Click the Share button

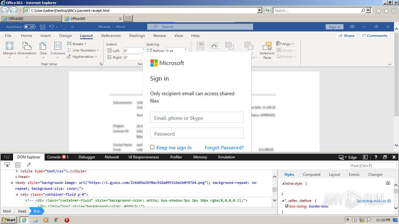click(347, 35)
